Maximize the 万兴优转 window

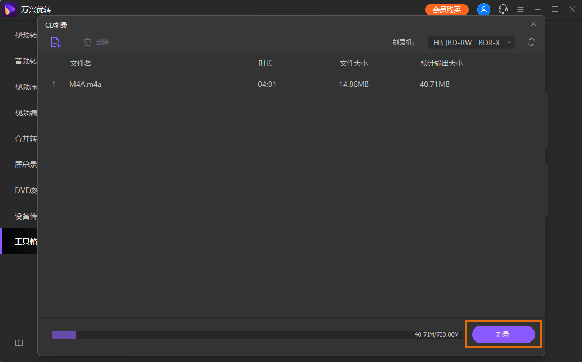[x=555, y=9]
